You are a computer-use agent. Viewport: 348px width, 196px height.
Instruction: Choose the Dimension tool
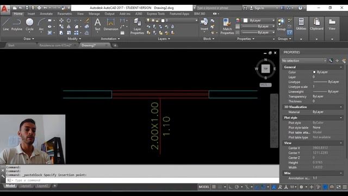[111, 24]
